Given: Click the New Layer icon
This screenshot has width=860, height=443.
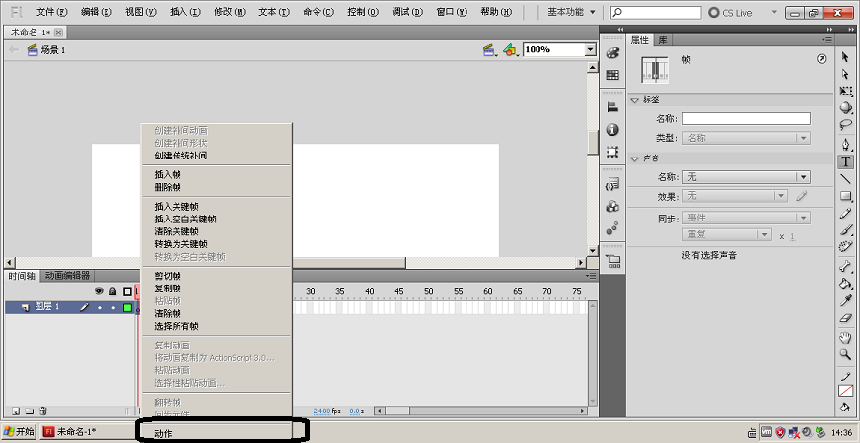Looking at the screenshot, I should click(x=16, y=411).
